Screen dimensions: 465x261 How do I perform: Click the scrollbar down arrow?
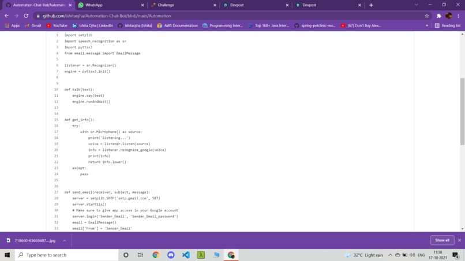click(462, 229)
